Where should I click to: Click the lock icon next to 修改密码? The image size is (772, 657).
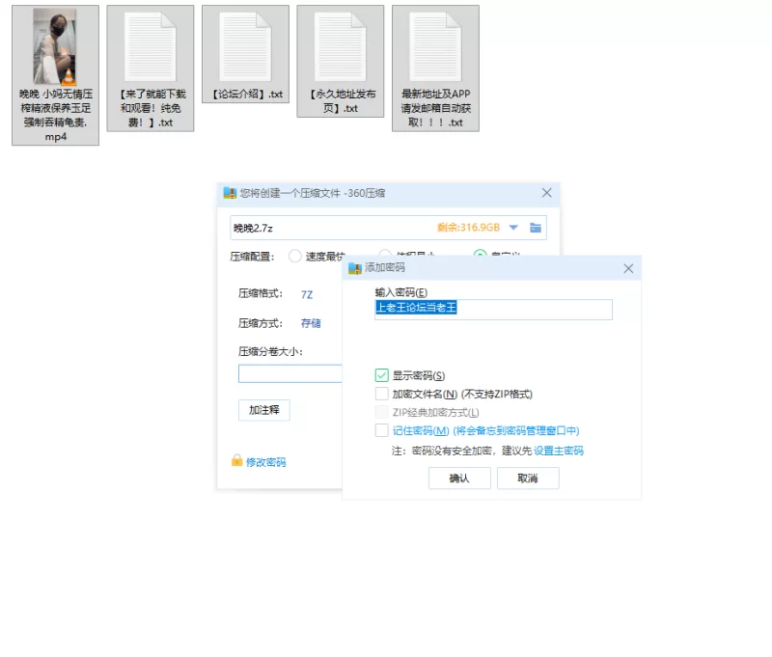tap(236, 461)
